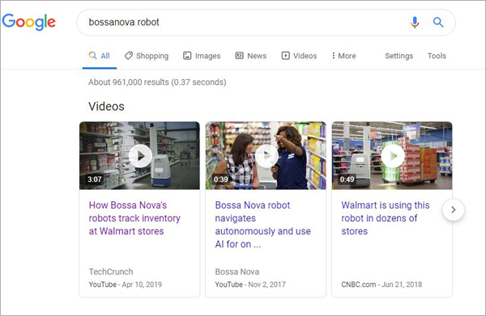Switch to the Images results tab

202,56
